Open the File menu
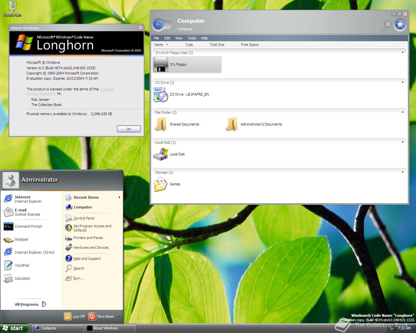 tap(156, 38)
